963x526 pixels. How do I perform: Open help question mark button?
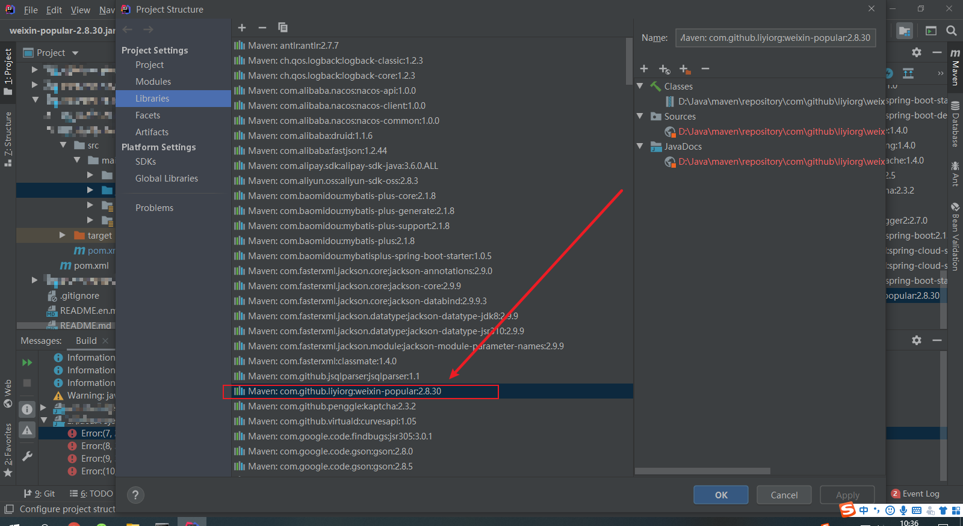(135, 495)
